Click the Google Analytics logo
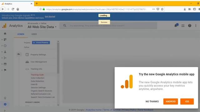The image size is (200, 112). (4, 26)
